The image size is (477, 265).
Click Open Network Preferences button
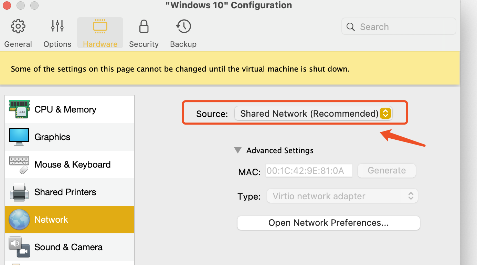(329, 223)
